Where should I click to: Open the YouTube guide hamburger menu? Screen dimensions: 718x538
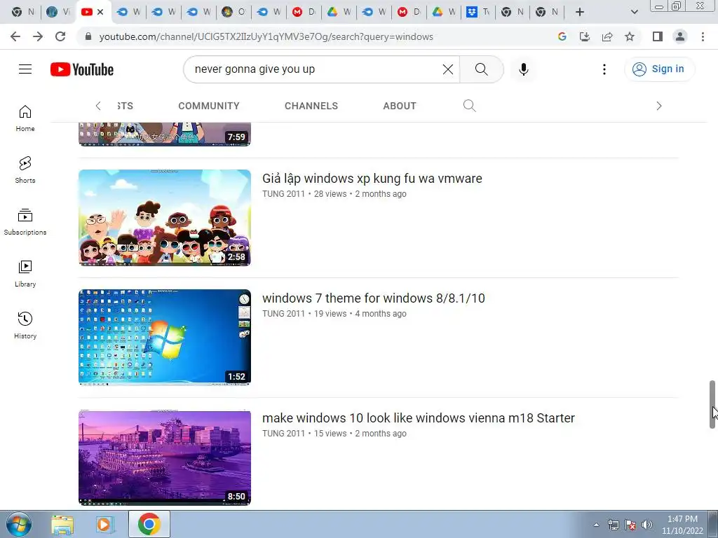(25, 69)
